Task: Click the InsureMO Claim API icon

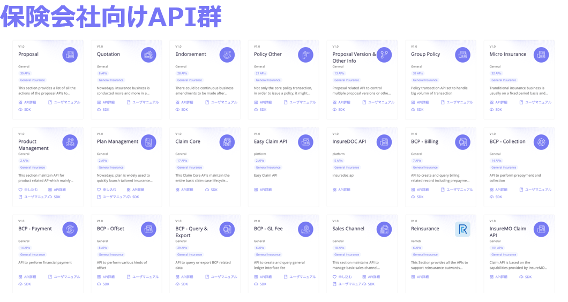Action: [x=541, y=229]
